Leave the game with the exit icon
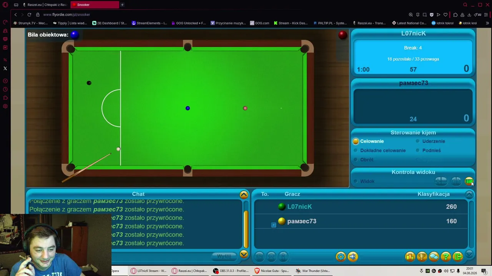 click(x=458, y=256)
